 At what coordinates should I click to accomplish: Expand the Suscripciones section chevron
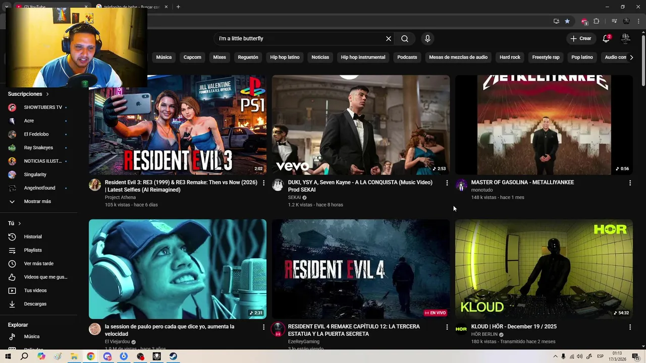(47, 94)
